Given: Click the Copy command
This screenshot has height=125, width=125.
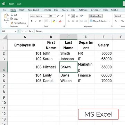Looking at the screenshot, I should coord(15,19).
